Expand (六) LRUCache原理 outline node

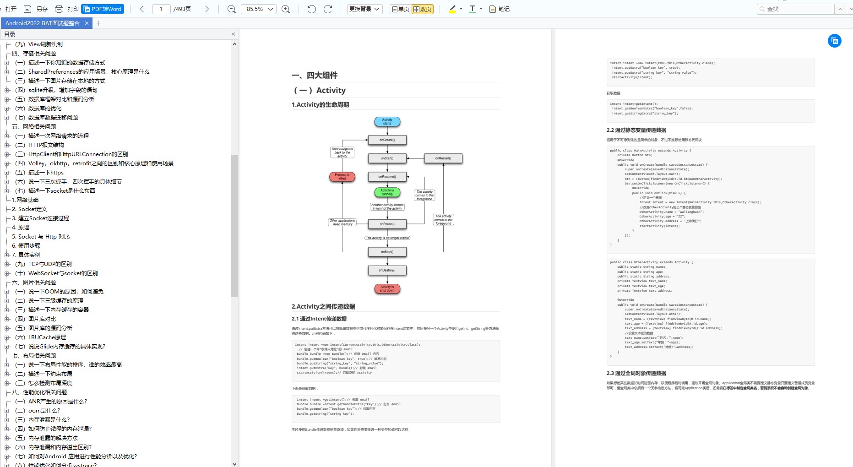point(7,337)
